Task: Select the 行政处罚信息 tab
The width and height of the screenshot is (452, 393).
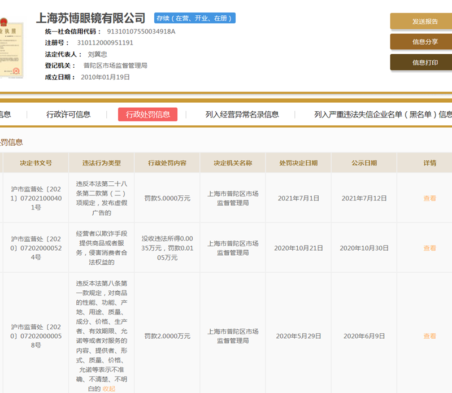Action: click(x=147, y=115)
